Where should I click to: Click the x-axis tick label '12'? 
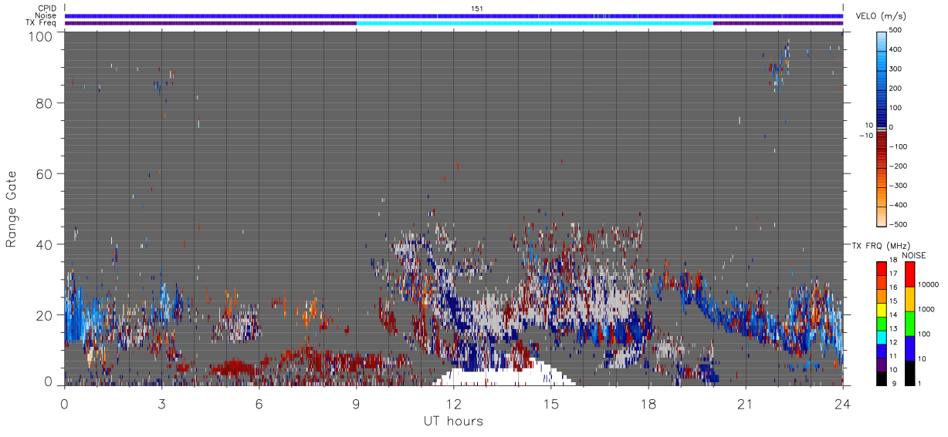coord(453,404)
